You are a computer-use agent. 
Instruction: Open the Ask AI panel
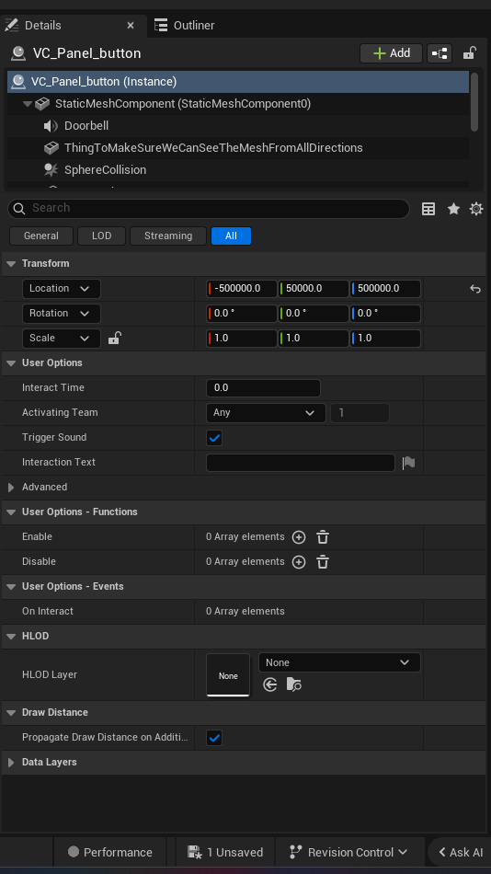[461, 852]
